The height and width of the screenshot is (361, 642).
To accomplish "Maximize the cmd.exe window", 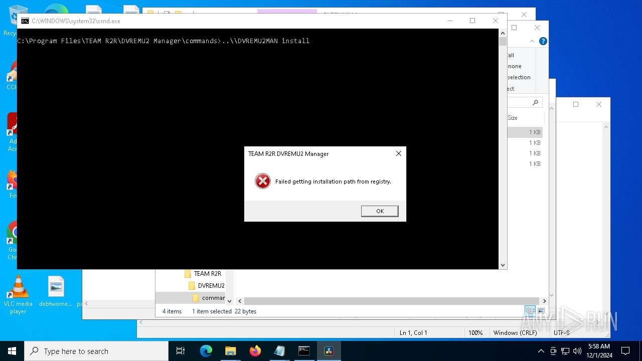I will click(x=472, y=21).
